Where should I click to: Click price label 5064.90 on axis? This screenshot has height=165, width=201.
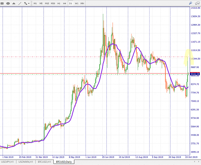(x=195, y=126)
